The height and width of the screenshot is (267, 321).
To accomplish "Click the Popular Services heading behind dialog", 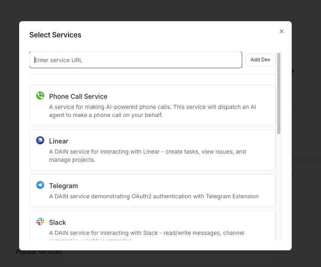I will 39,252.
